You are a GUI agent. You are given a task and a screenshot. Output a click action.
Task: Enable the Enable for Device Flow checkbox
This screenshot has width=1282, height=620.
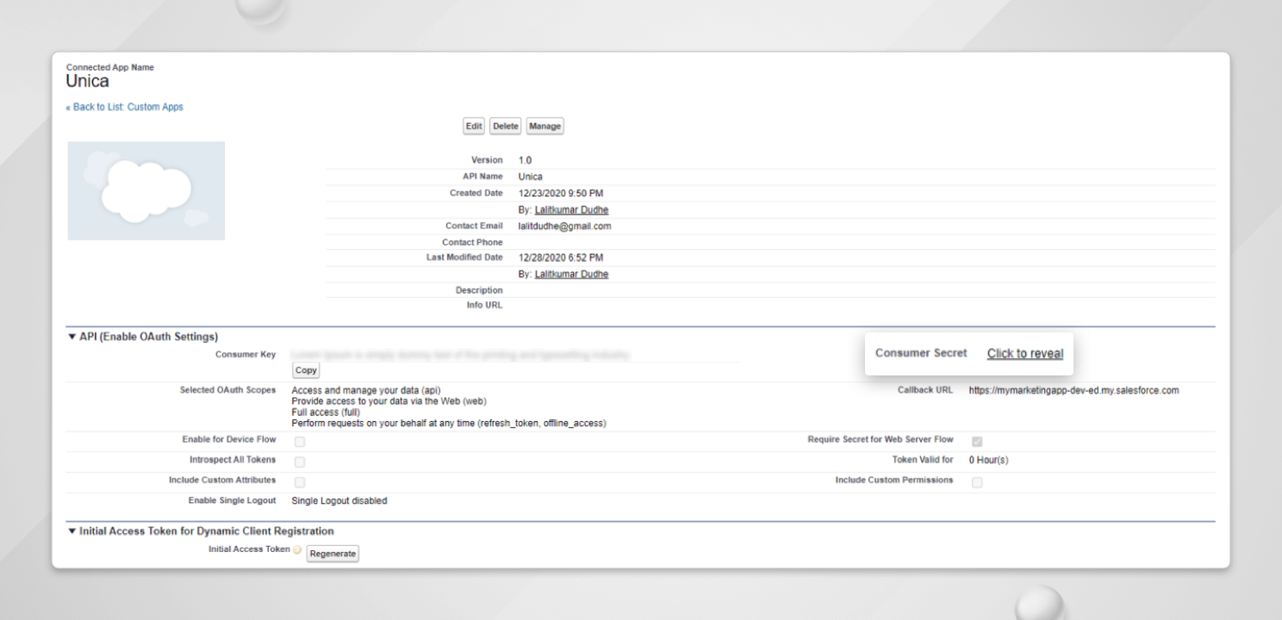tap(299, 440)
